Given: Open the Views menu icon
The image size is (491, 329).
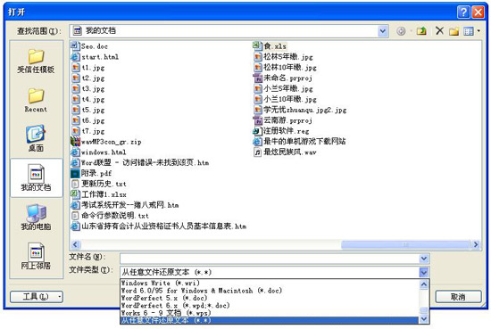Looking at the screenshot, I should [471, 31].
